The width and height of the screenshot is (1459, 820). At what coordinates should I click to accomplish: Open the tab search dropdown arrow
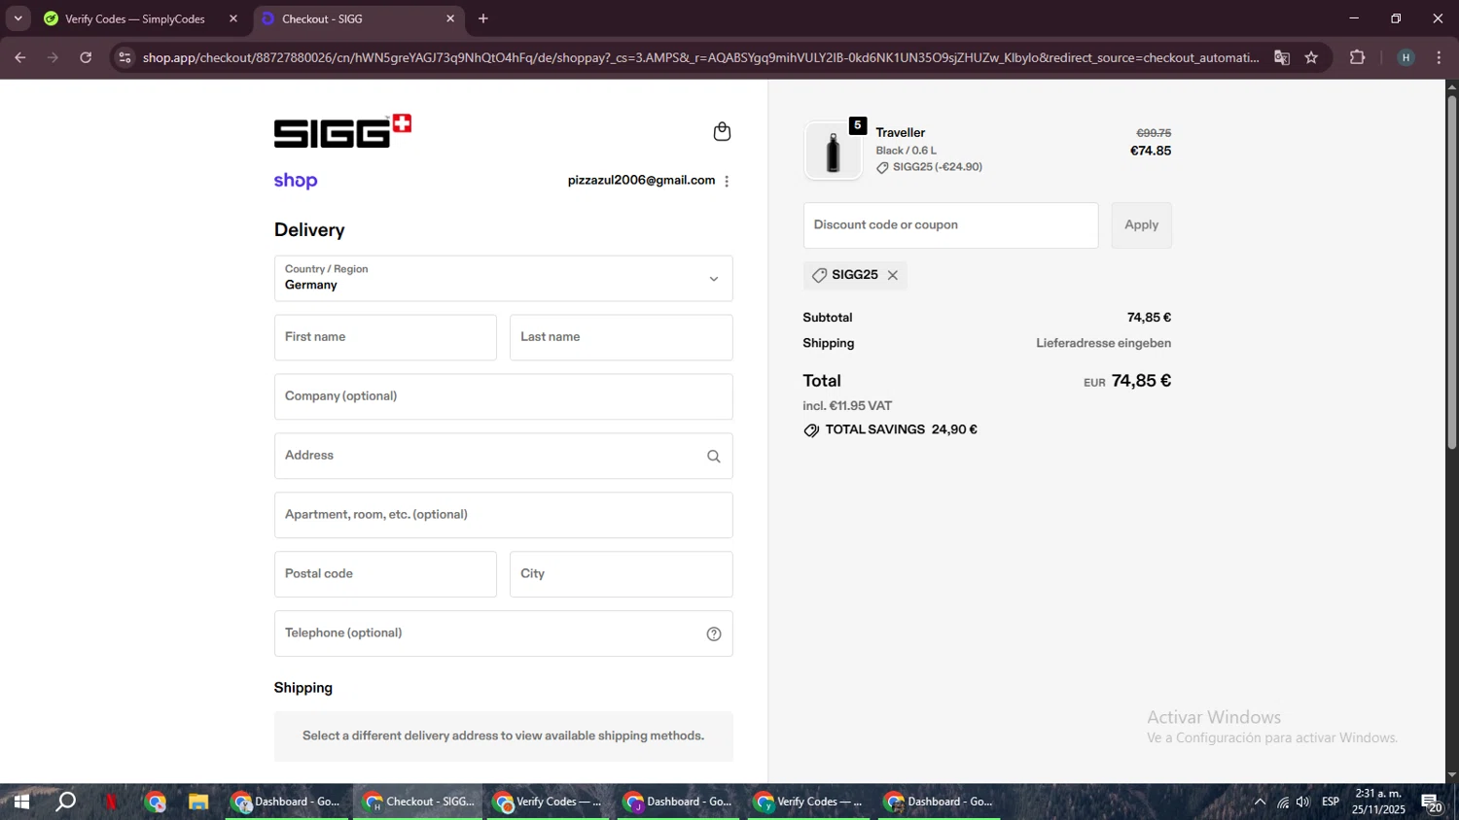18,18
